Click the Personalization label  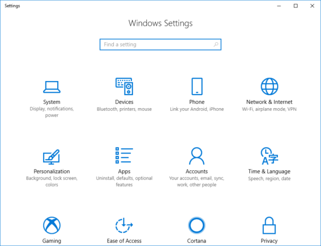point(52,171)
